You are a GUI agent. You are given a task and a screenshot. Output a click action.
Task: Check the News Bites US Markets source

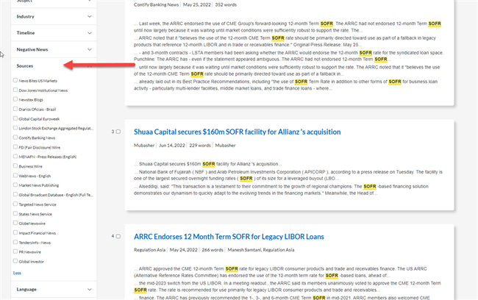(15, 80)
